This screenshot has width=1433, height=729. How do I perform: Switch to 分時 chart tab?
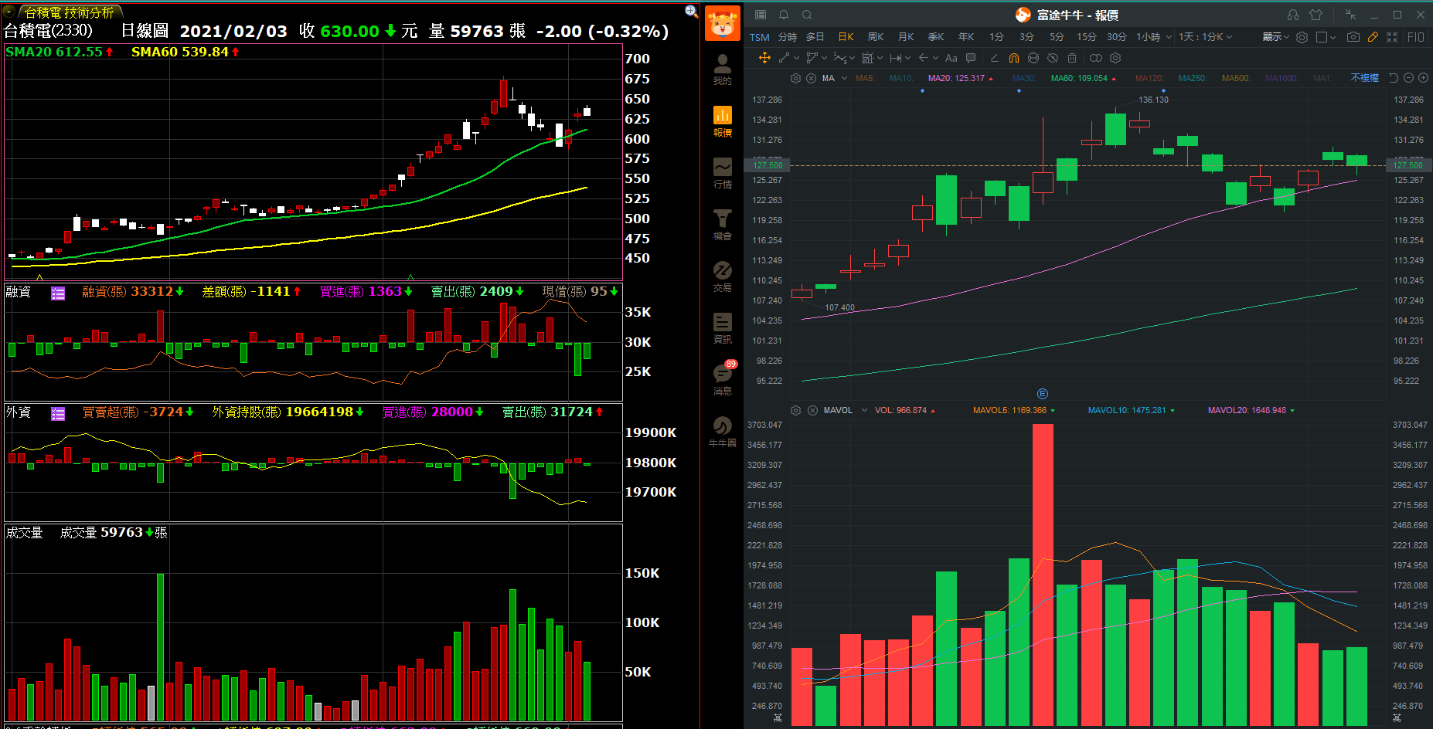pyautogui.click(x=788, y=37)
